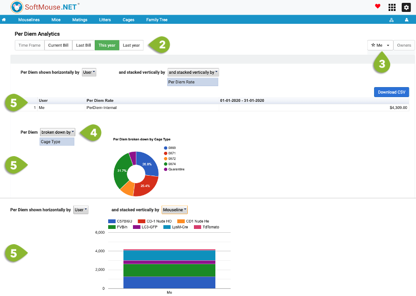Click the home icon in navigation bar
The height and width of the screenshot is (296, 416).
(4, 20)
